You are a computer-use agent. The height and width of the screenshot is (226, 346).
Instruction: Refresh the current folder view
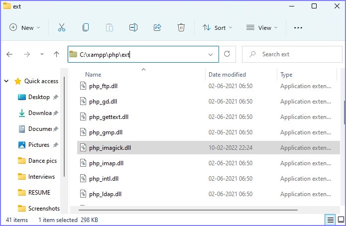[x=227, y=54]
